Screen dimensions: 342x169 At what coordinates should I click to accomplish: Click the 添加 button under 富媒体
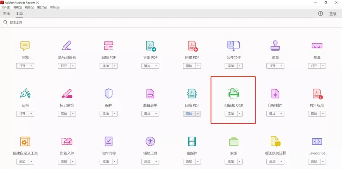189,162
